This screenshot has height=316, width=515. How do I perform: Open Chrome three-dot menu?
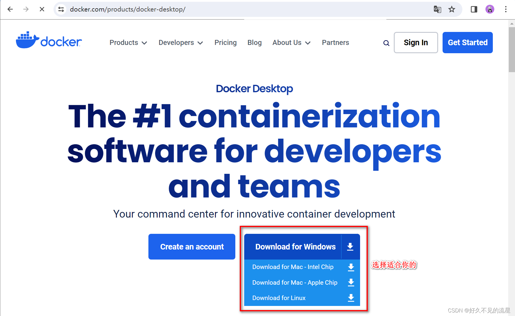click(x=506, y=9)
